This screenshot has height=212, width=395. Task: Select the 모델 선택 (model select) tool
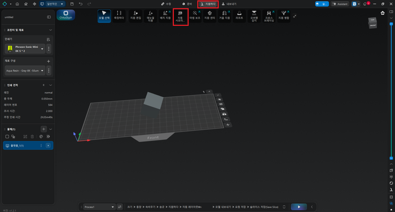pos(104,16)
